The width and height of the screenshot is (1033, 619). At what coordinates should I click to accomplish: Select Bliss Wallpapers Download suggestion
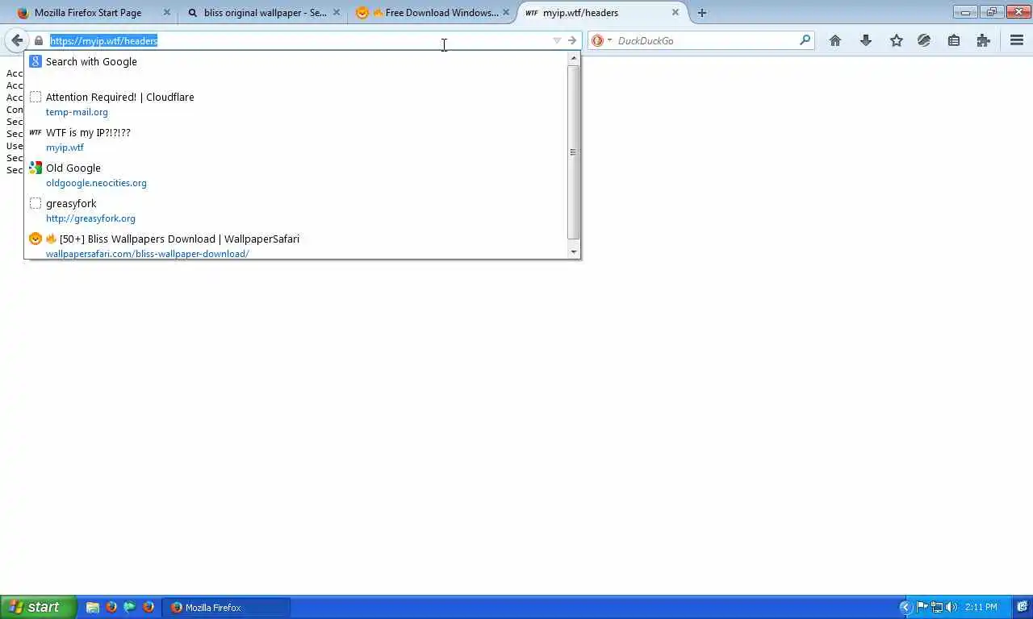pyautogui.click(x=296, y=246)
